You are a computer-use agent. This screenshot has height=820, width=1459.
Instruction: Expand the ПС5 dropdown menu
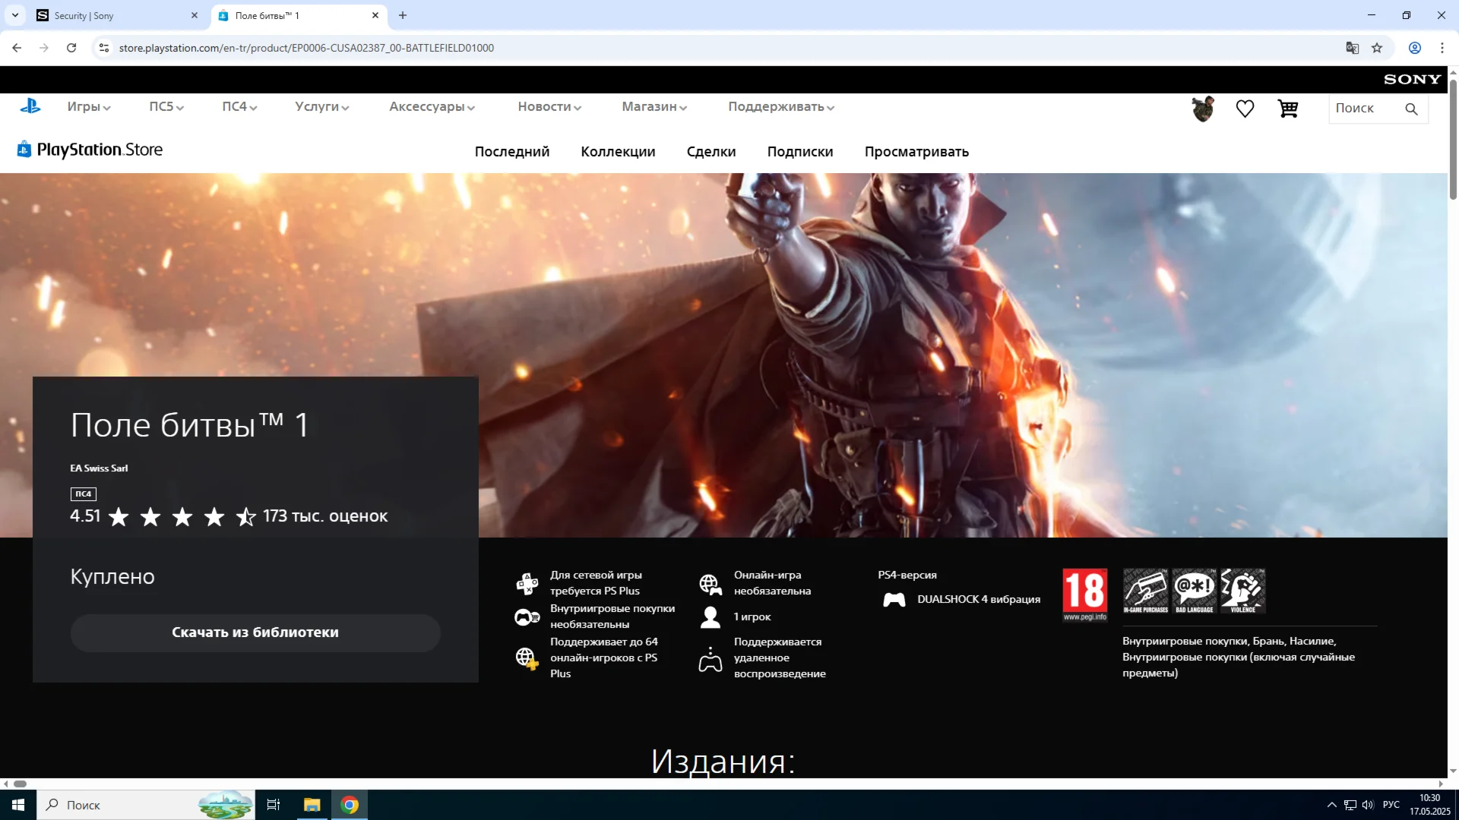click(166, 107)
